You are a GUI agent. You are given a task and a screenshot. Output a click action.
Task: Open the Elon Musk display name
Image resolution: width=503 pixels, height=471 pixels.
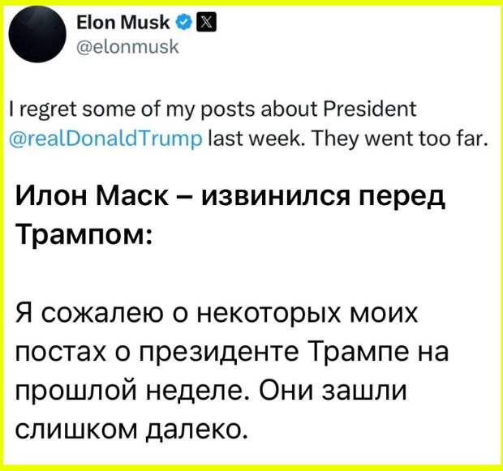[123, 23]
